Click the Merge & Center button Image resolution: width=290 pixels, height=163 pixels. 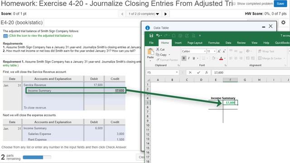pos(270,58)
